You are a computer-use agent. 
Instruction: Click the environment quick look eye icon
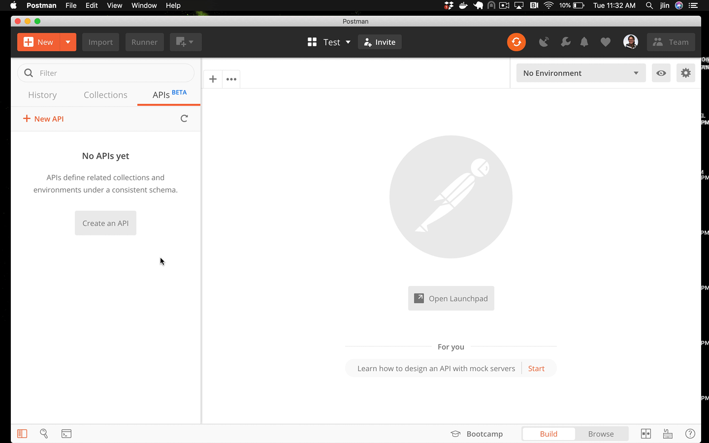click(x=661, y=73)
